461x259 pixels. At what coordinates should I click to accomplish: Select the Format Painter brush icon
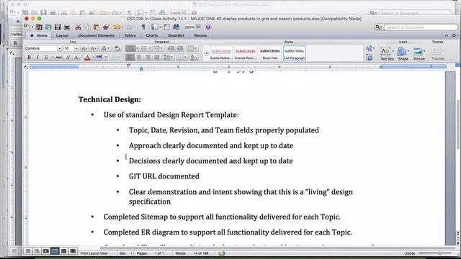coord(106,27)
